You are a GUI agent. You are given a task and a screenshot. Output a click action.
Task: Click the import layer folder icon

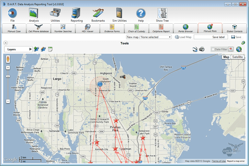click(x=43, y=49)
